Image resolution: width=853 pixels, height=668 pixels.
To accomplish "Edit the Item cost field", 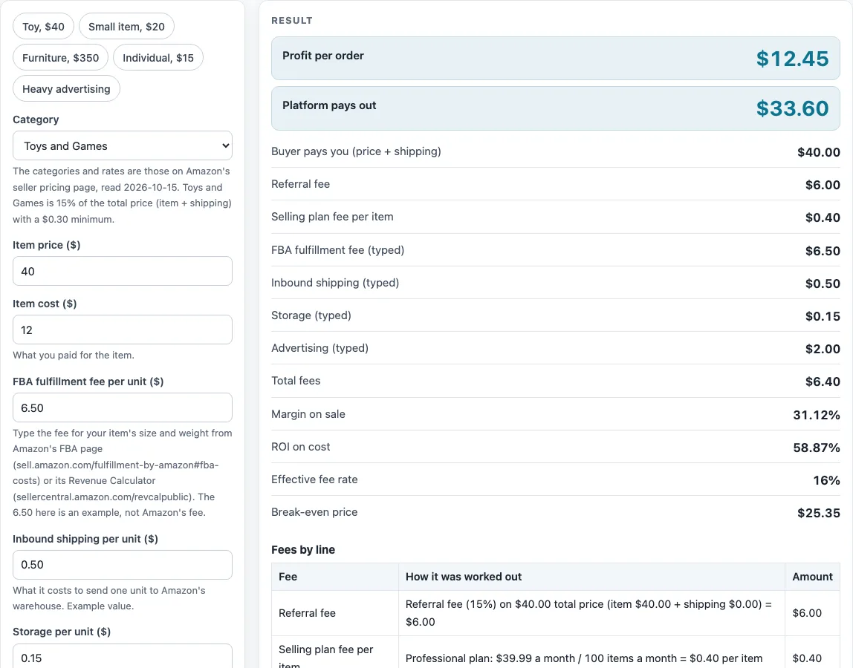I will click(x=123, y=330).
